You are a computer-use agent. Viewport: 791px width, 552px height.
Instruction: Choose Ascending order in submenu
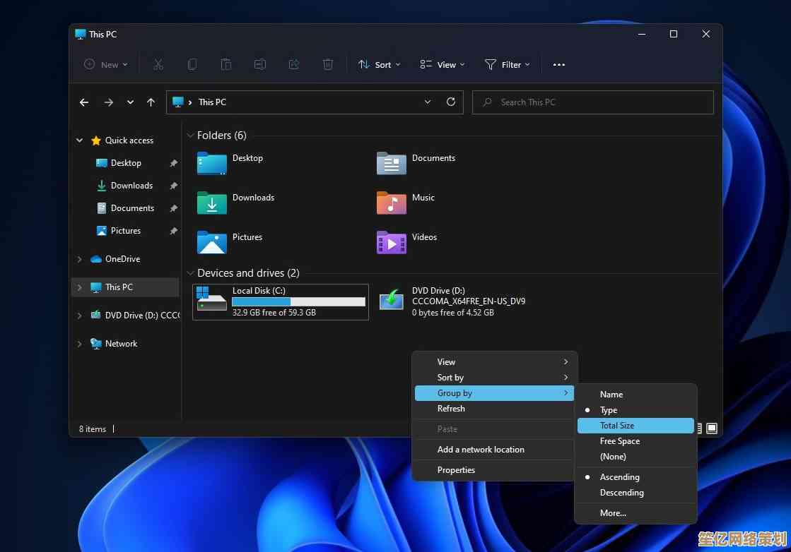[x=619, y=477]
